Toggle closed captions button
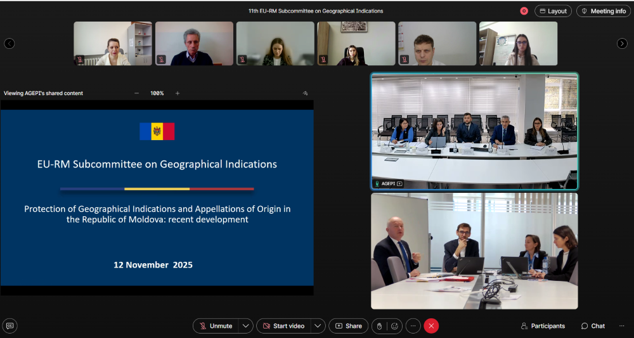 point(10,326)
